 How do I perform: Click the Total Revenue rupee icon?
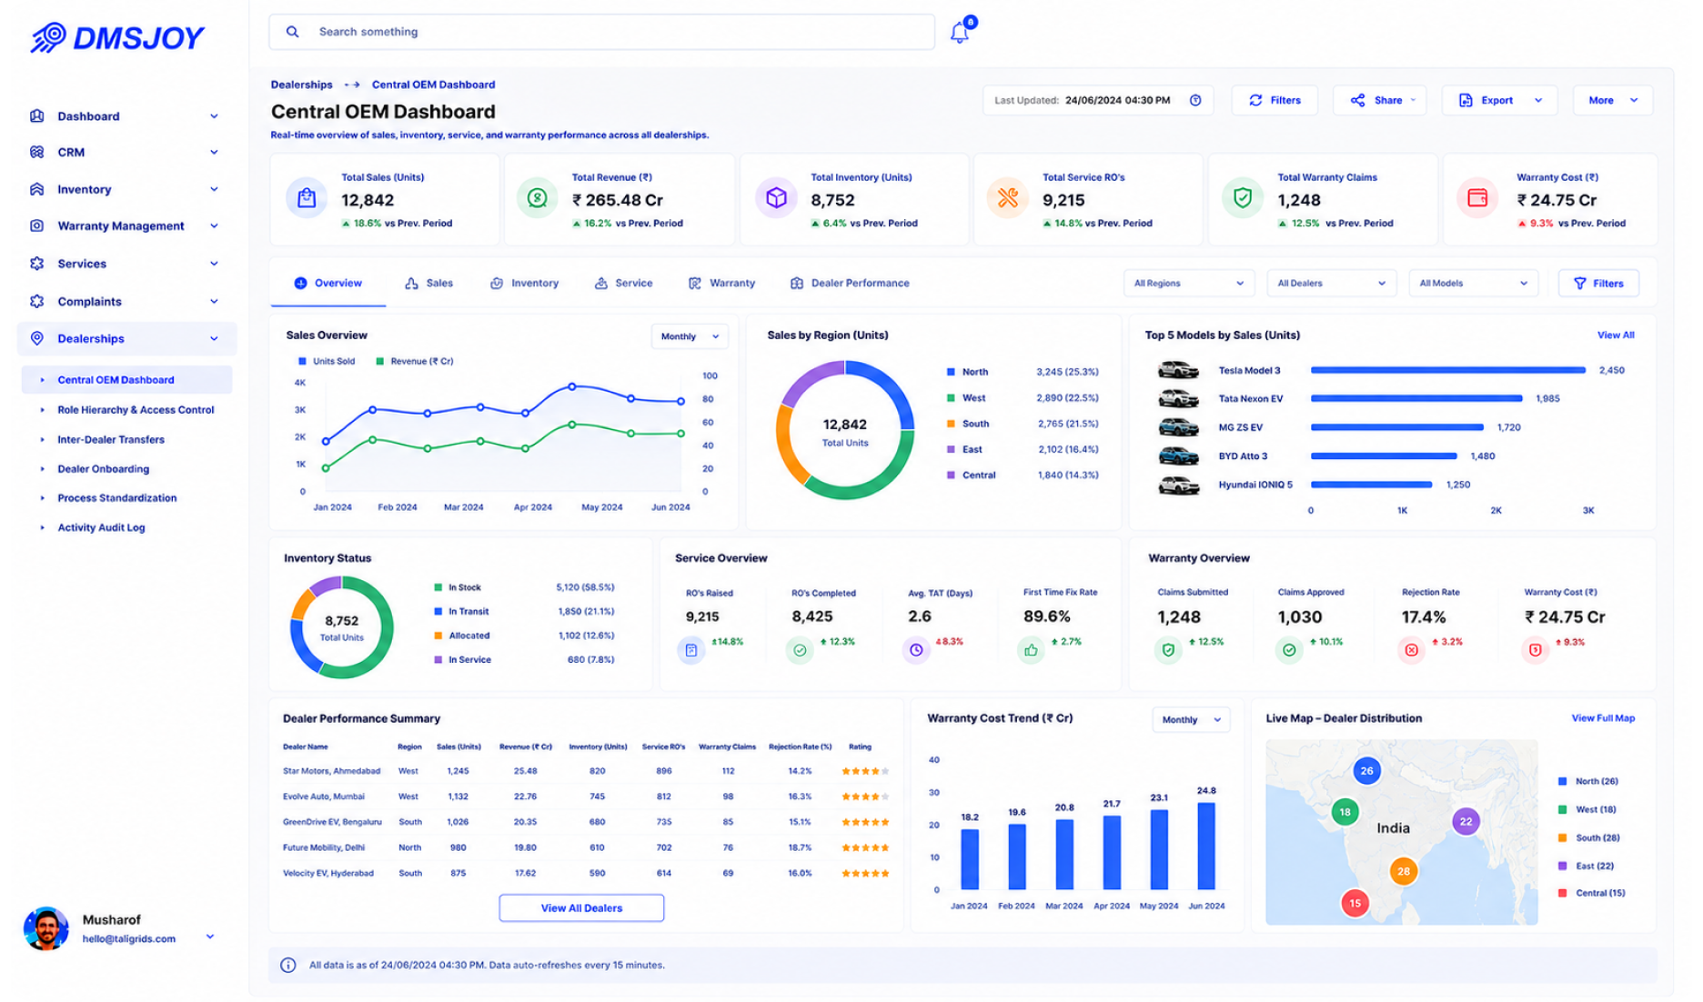point(537,198)
